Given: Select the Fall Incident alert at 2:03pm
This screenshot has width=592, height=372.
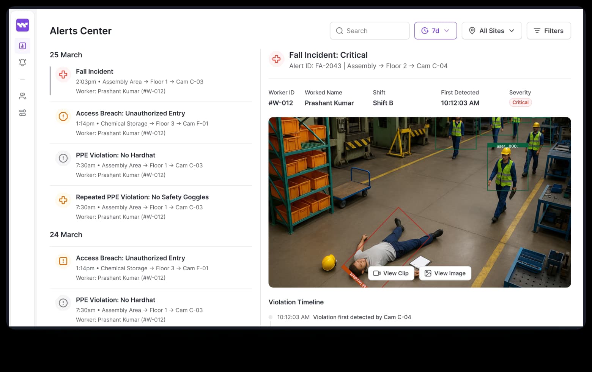Looking at the screenshot, I should (151, 81).
